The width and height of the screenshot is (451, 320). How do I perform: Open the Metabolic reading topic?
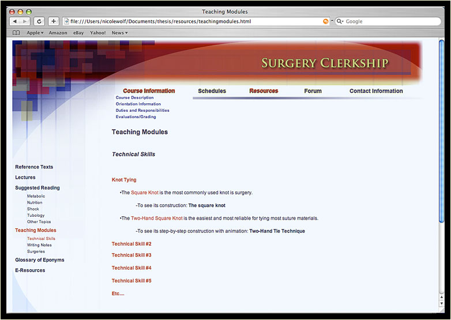[x=36, y=196]
